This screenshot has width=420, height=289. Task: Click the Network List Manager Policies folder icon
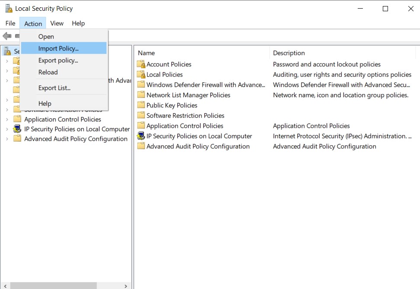pos(141,95)
